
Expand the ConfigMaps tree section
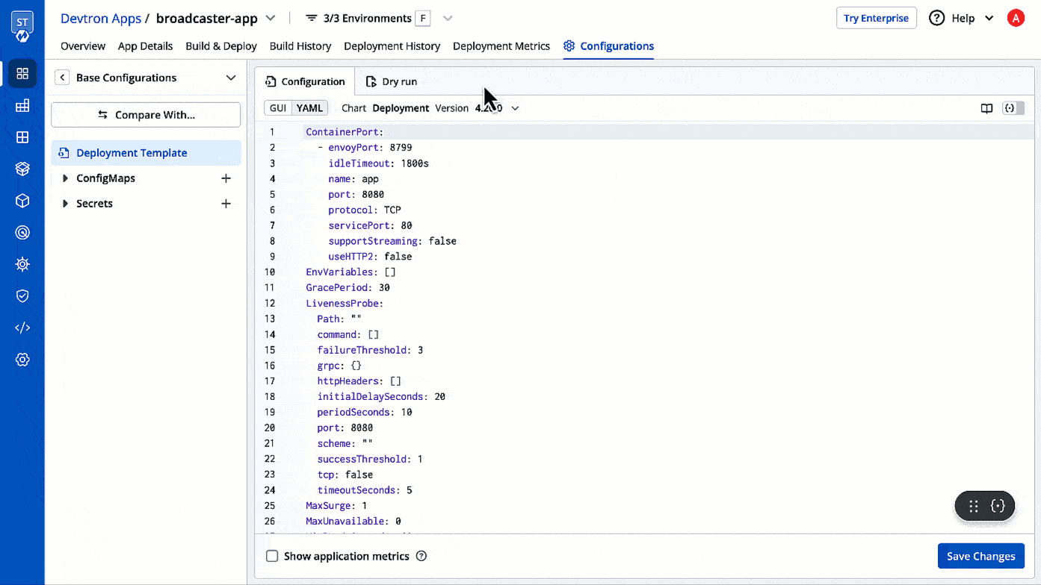pyautogui.click(x=66, y=178)
